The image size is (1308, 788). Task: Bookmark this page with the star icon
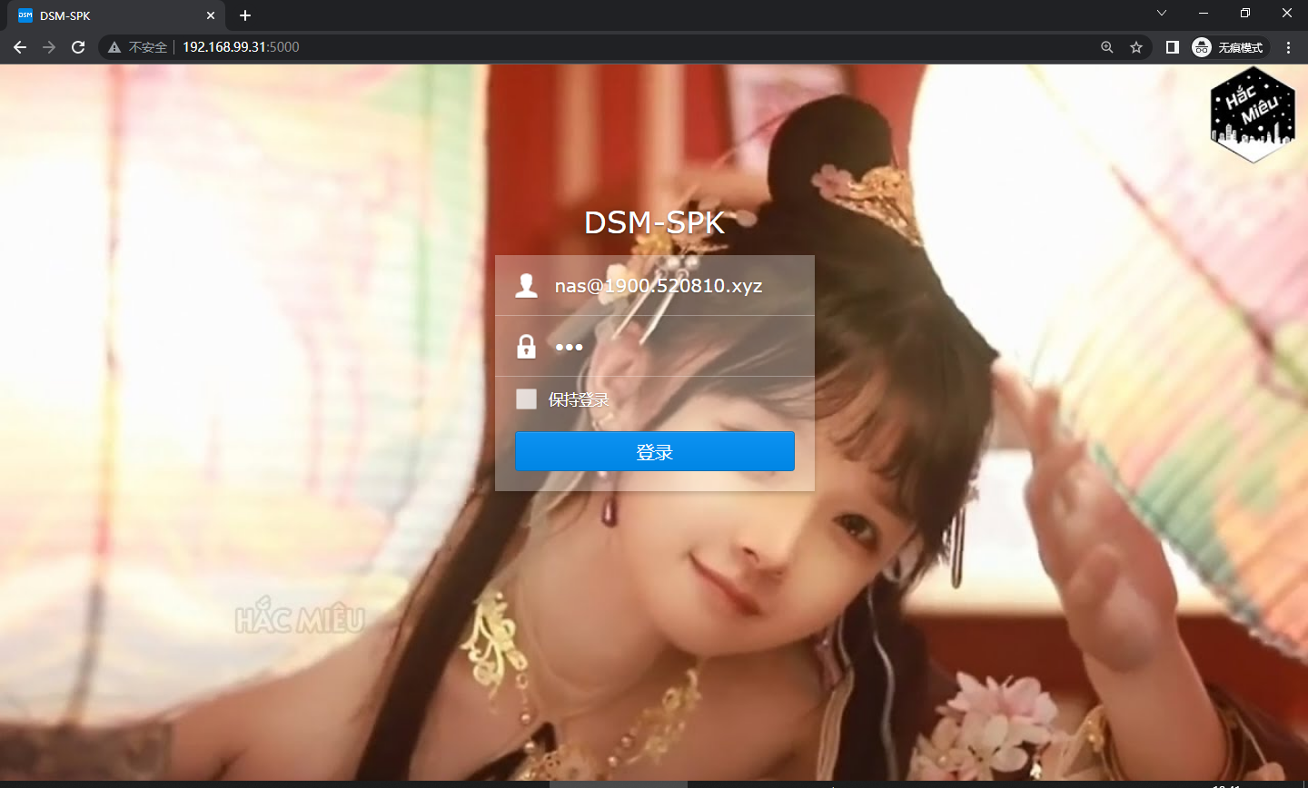click(x=1135, y=47)
